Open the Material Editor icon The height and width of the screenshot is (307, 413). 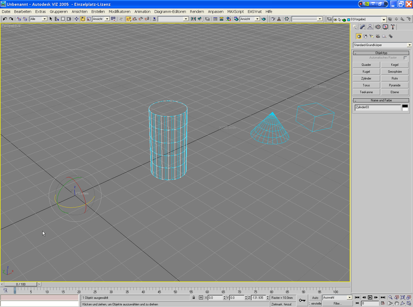229,19
